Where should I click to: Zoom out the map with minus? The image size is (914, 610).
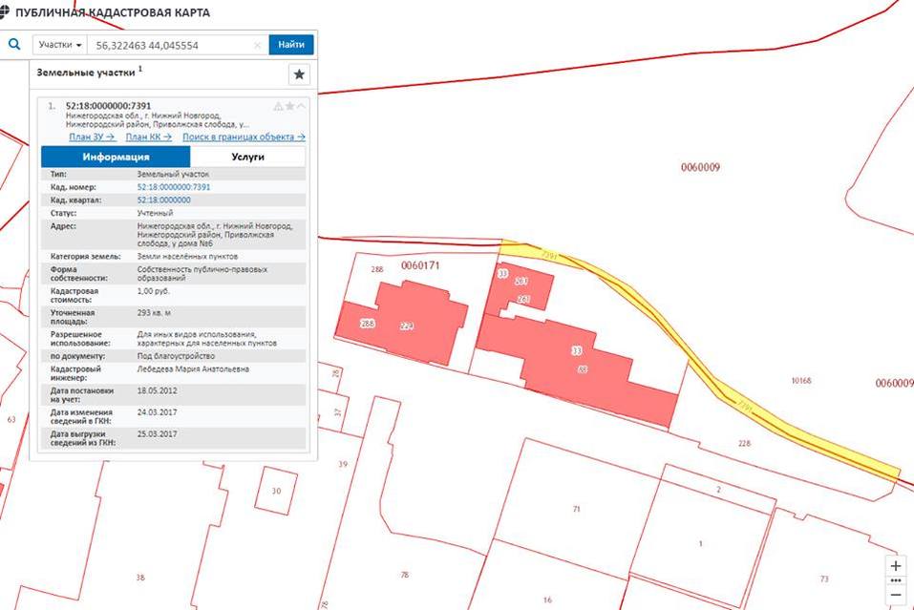[x=895, y=595]
